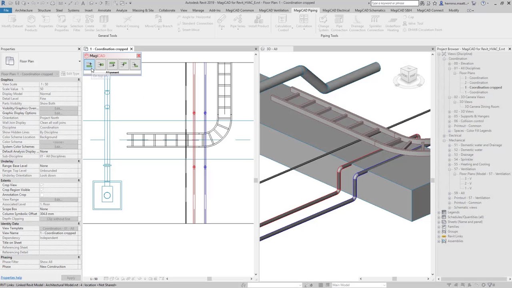The image size is (512, 288).
Task: Open the Help question mark icon
Action: point(483,3)
